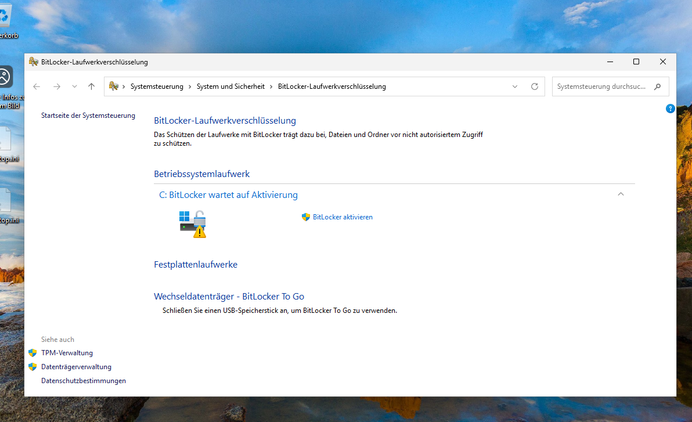Viewport: 692px width, 422px height.
Task: Open TPM-Verwaltung link
Action: pyautogui.click(x=67, y=353)
